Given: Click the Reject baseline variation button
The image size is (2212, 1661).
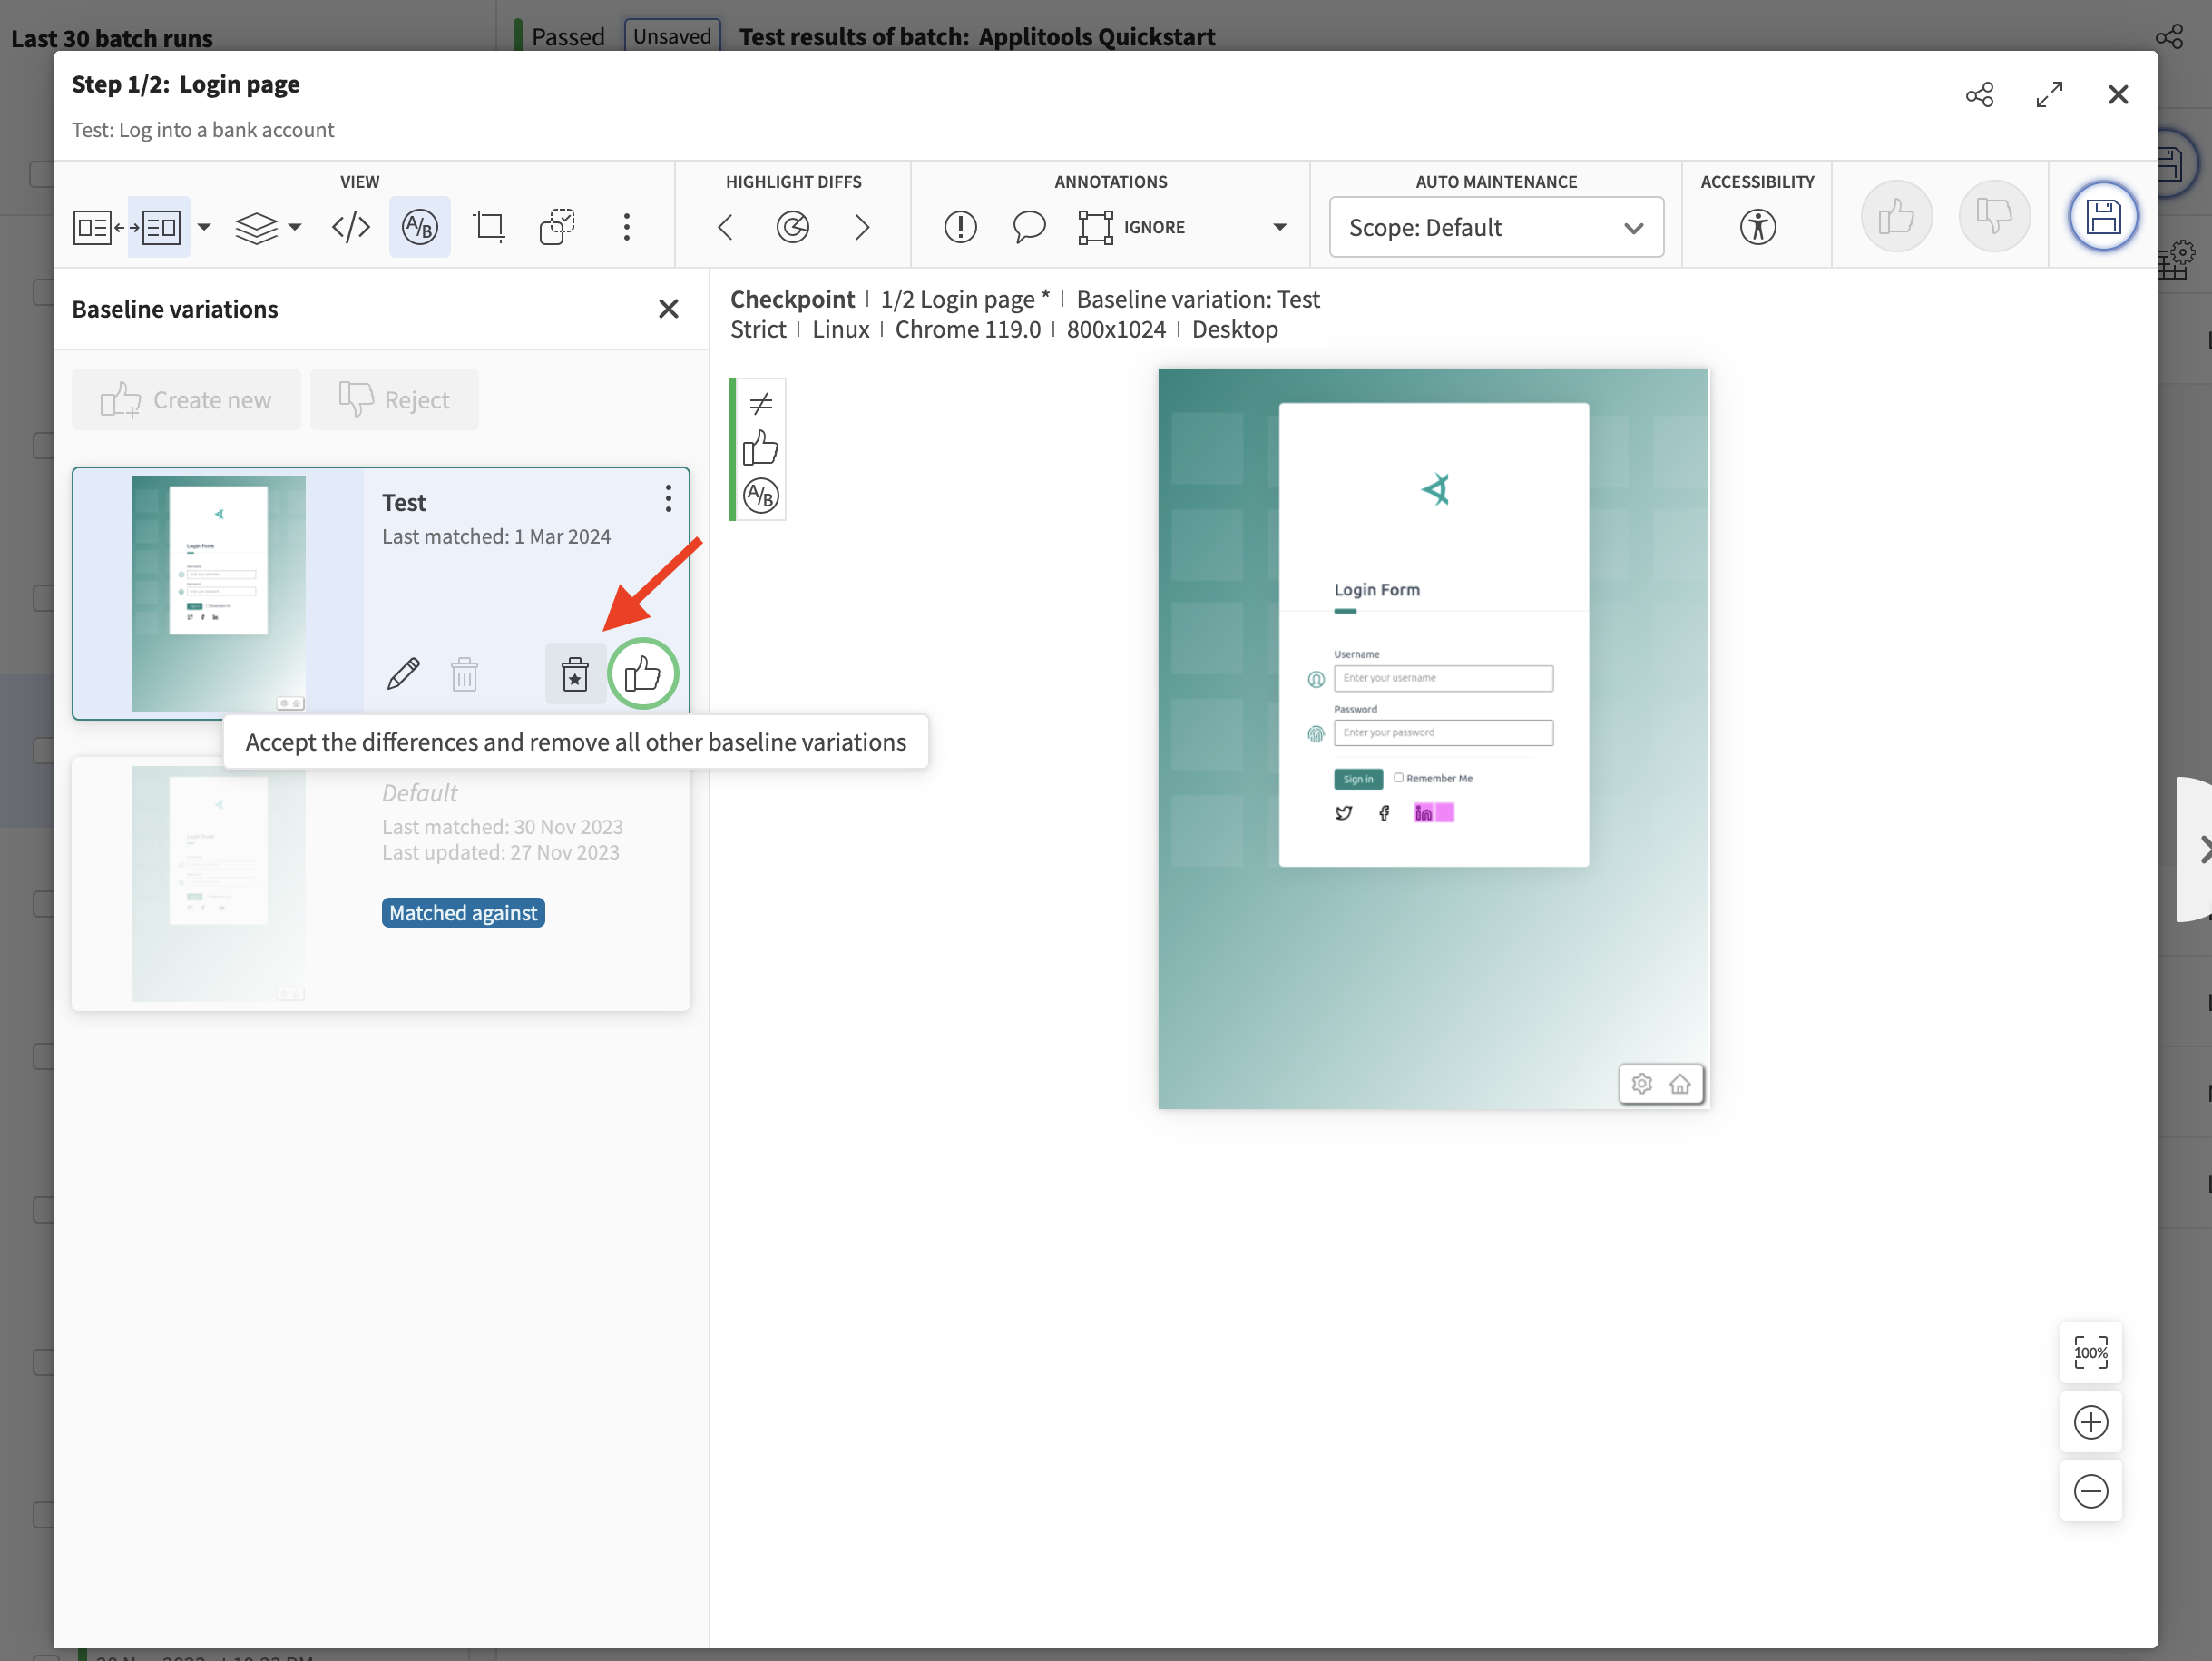Looking at the screenshot, I should click(393, 398).
